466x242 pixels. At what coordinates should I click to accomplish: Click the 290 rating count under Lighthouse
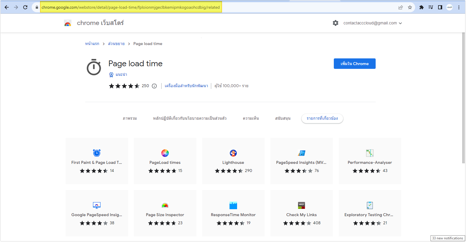tap(248, 171)
